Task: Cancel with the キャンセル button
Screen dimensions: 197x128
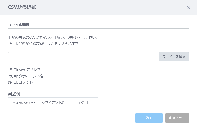Action: point(177,118)
